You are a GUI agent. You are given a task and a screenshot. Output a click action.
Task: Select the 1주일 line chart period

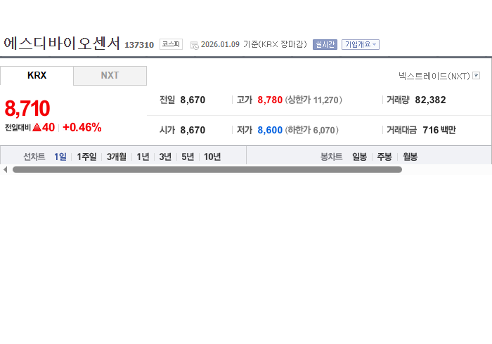(x=86, y=157)
